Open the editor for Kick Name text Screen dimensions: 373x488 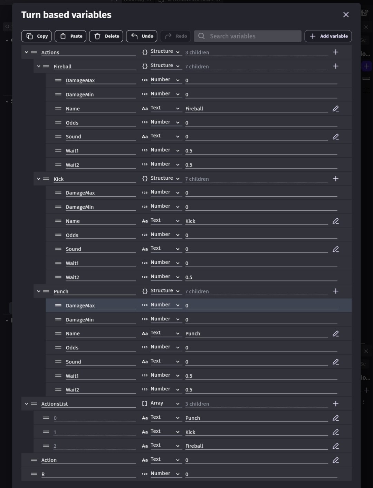tap(336, 221)
